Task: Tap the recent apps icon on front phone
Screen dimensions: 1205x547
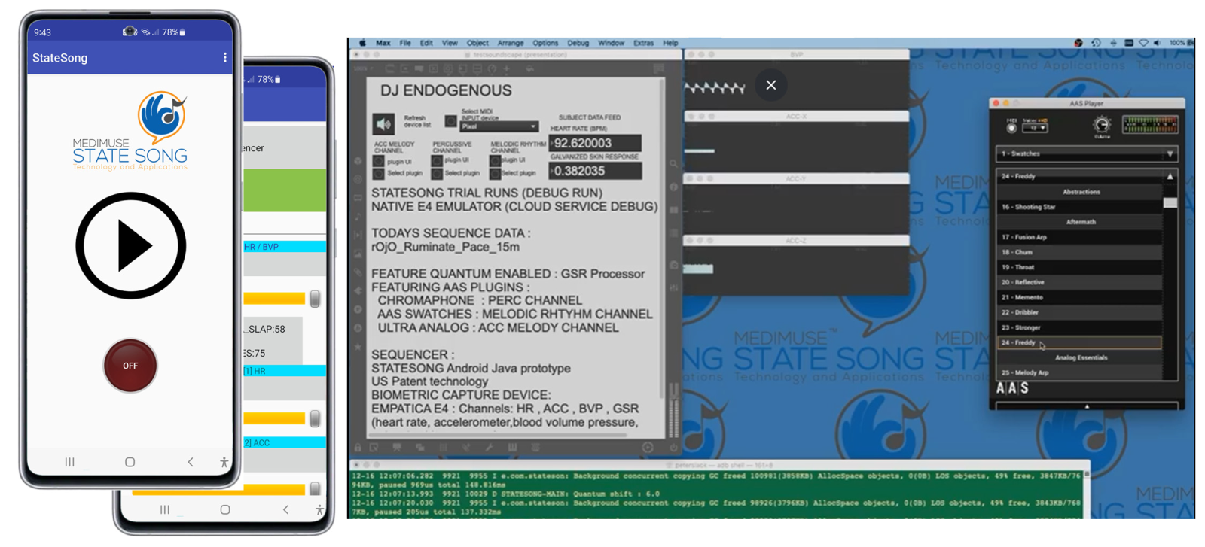Action: [x=69, y=462]
